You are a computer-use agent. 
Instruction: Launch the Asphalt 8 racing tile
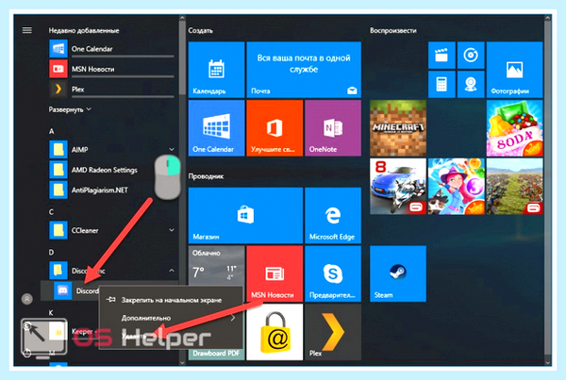[398, 186]
